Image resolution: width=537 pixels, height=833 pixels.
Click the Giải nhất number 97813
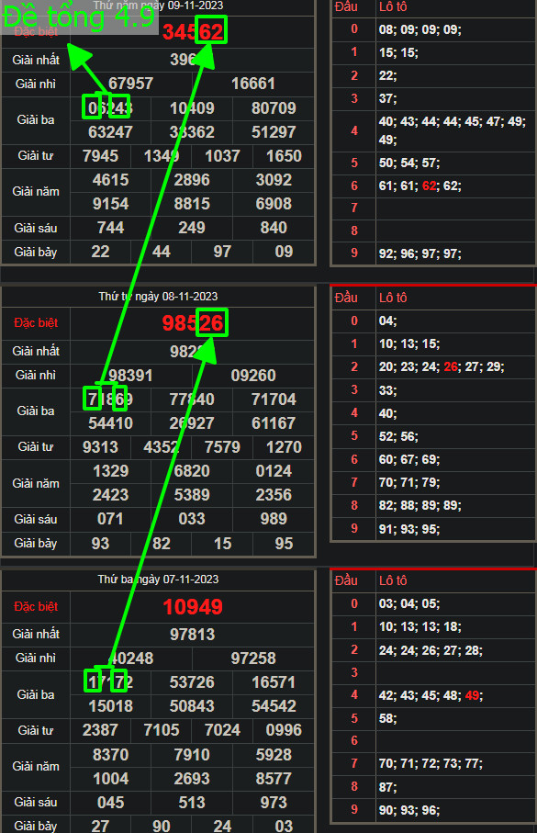coord(192,635)
